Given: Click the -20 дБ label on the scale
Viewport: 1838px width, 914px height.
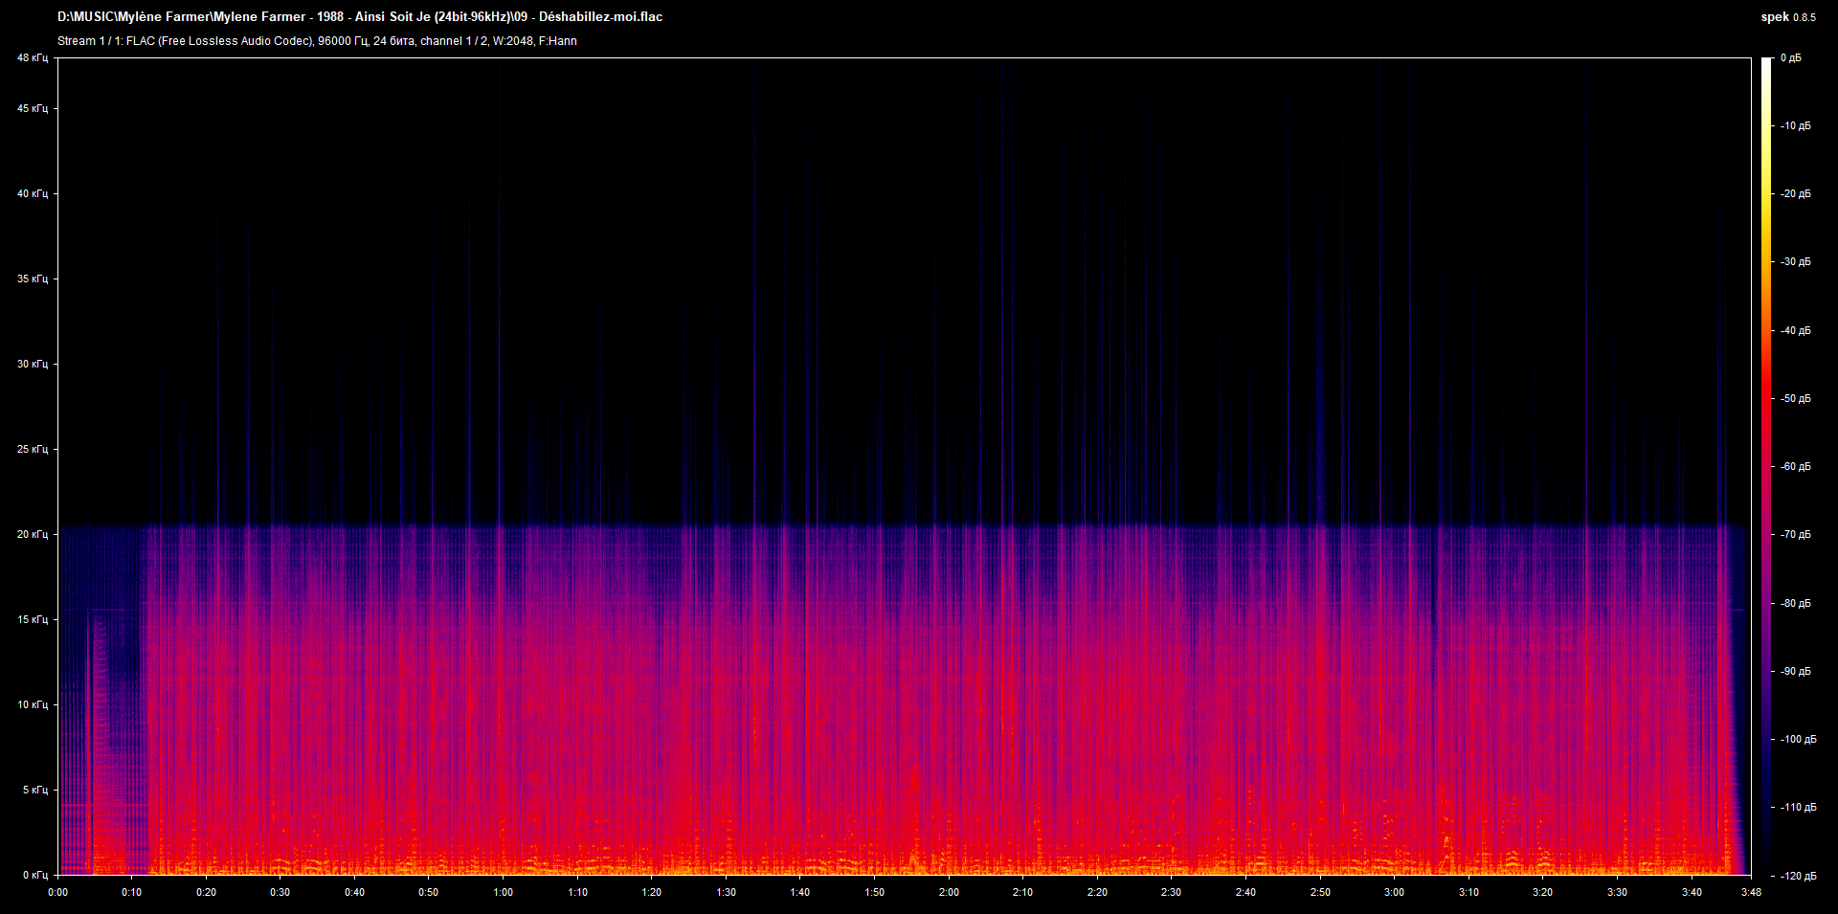Looking at the screenshot, I should (x=1796, y=194).
